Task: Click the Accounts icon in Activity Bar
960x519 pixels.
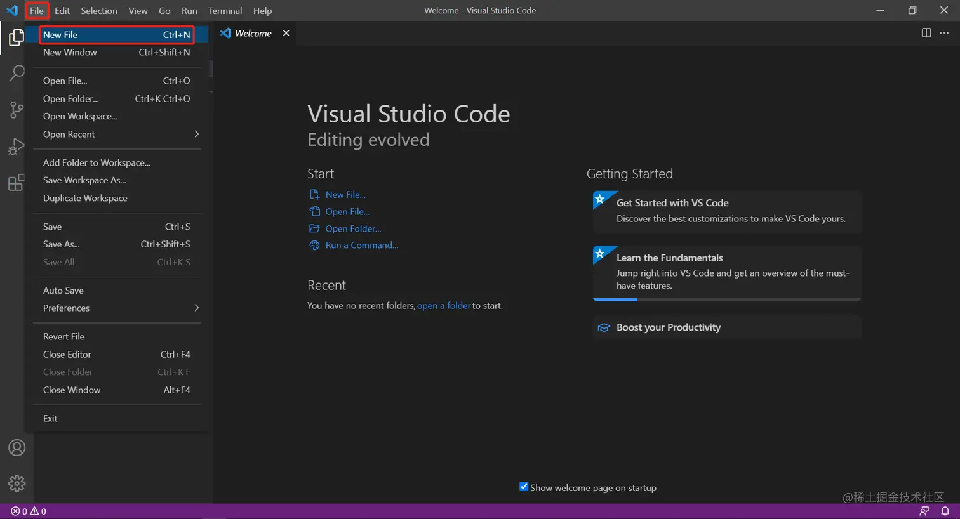Action: point(17,447)
